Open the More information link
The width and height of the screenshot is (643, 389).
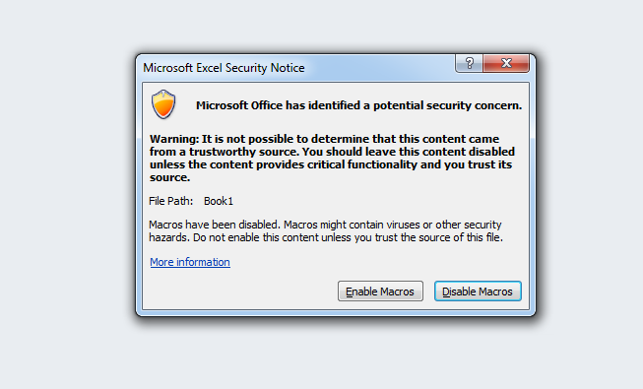point(190,262)
